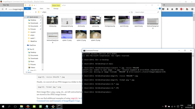195x109 pixels.
Task: Click the Firefox URL address bar
Action: 16,9
